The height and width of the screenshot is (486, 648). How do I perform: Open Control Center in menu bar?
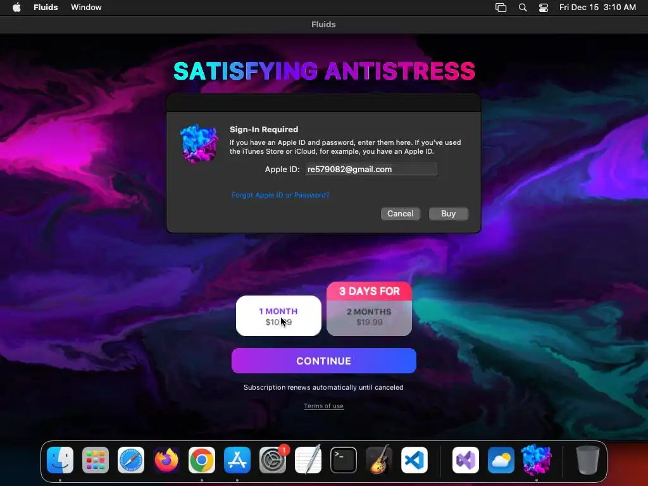(x=544, y=8)
